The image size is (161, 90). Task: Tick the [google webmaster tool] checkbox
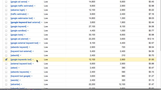[x=6, y=18]
